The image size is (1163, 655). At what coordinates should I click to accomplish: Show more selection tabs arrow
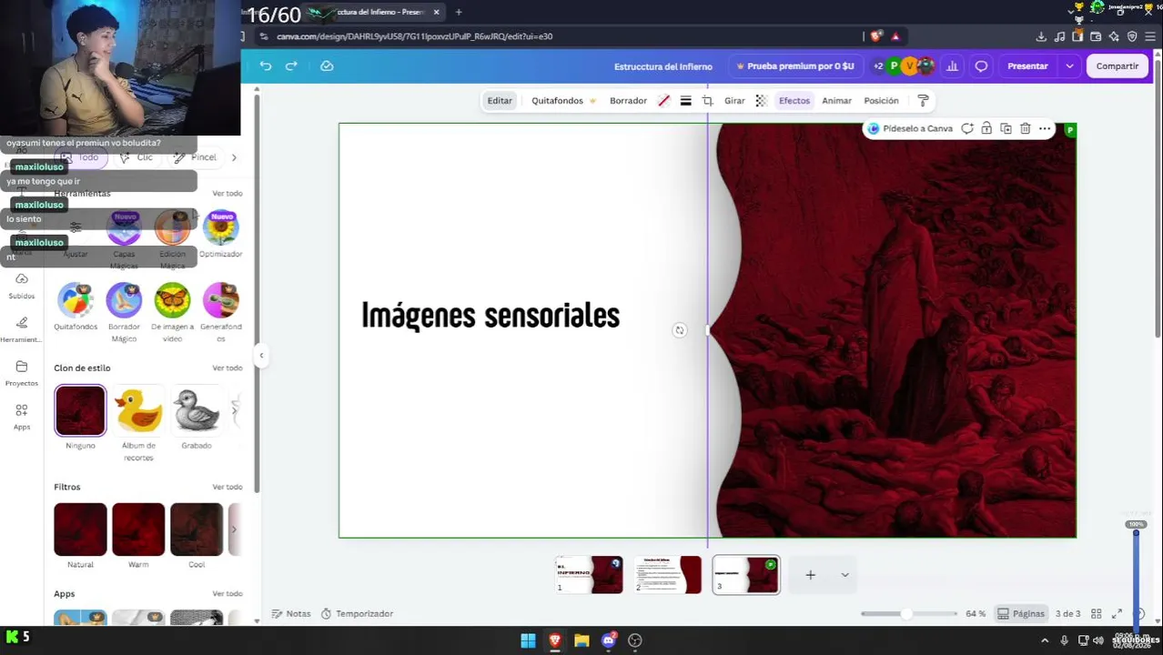click(x=234, y=157)
